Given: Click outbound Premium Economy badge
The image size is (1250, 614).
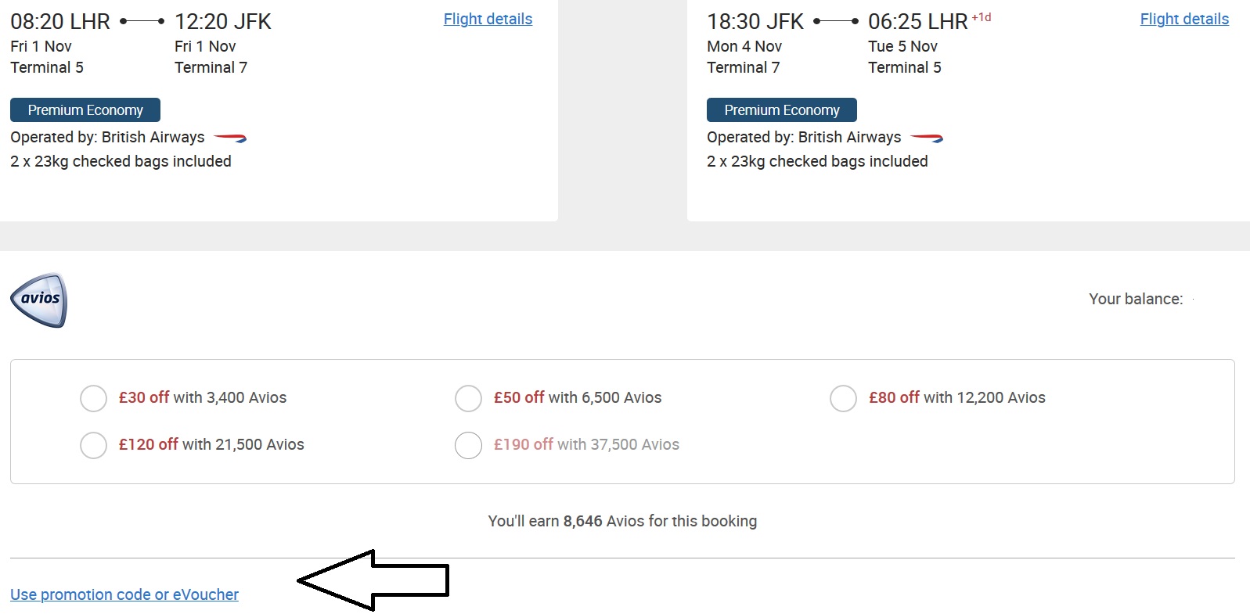Looking at the screenshot, I should click(x=85, y=110).
